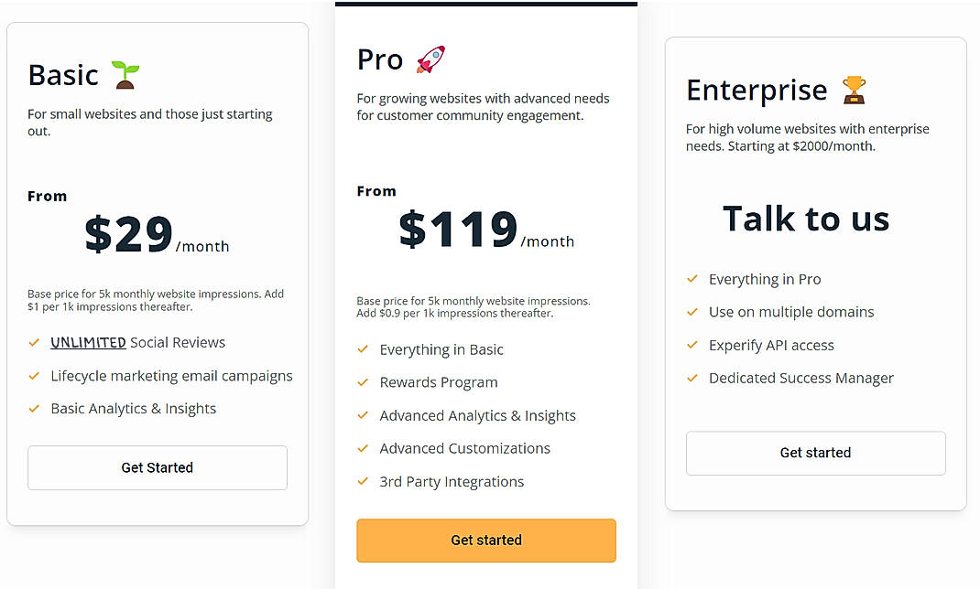Select the Advanced Analytics & Insights feature

pyautogui.click(x=477, y=415)
